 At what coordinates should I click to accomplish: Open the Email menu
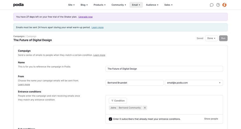pyautogui.click(x=136, y=5)
